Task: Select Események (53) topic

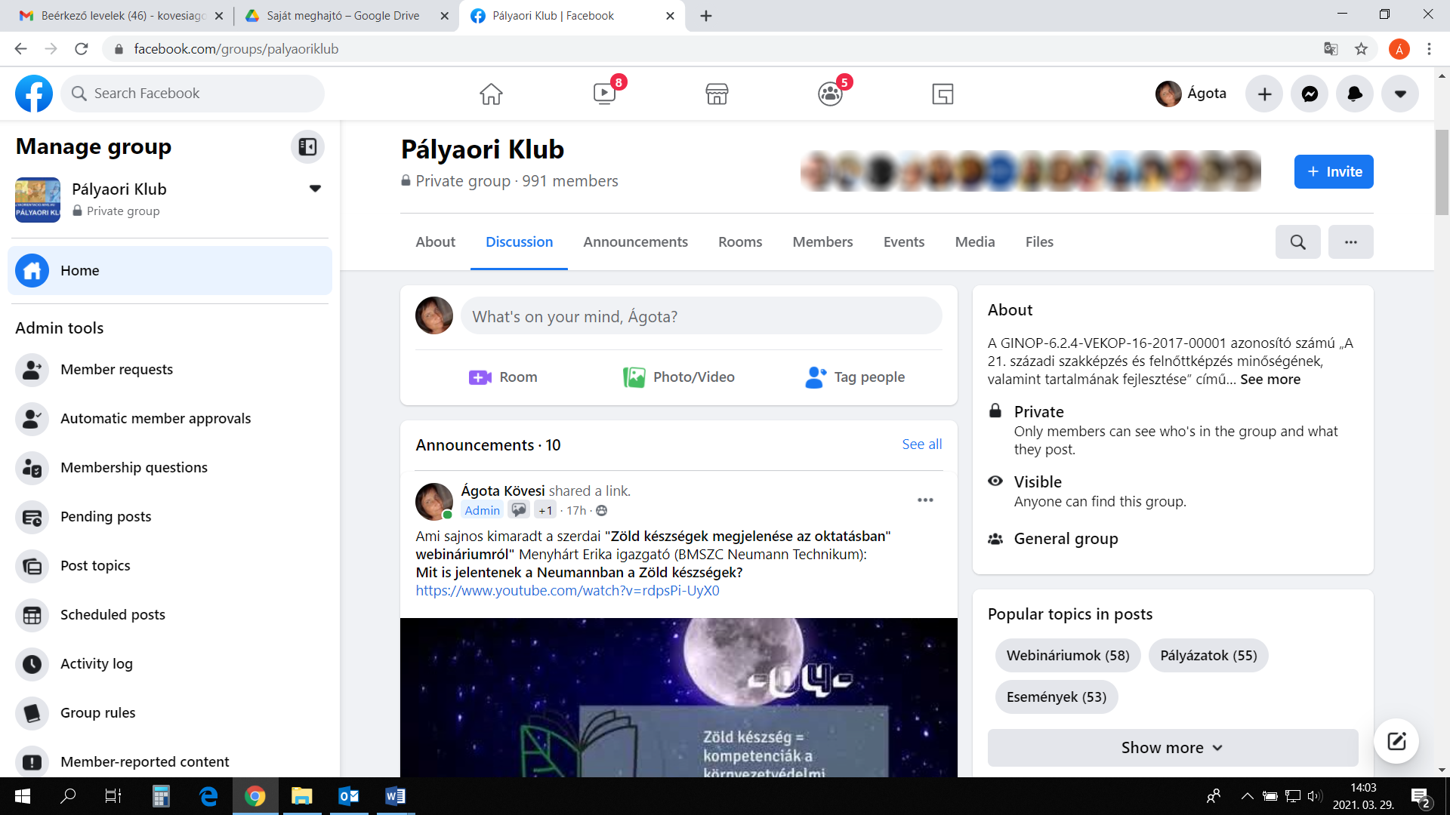Action: [x=1056, y=697]
